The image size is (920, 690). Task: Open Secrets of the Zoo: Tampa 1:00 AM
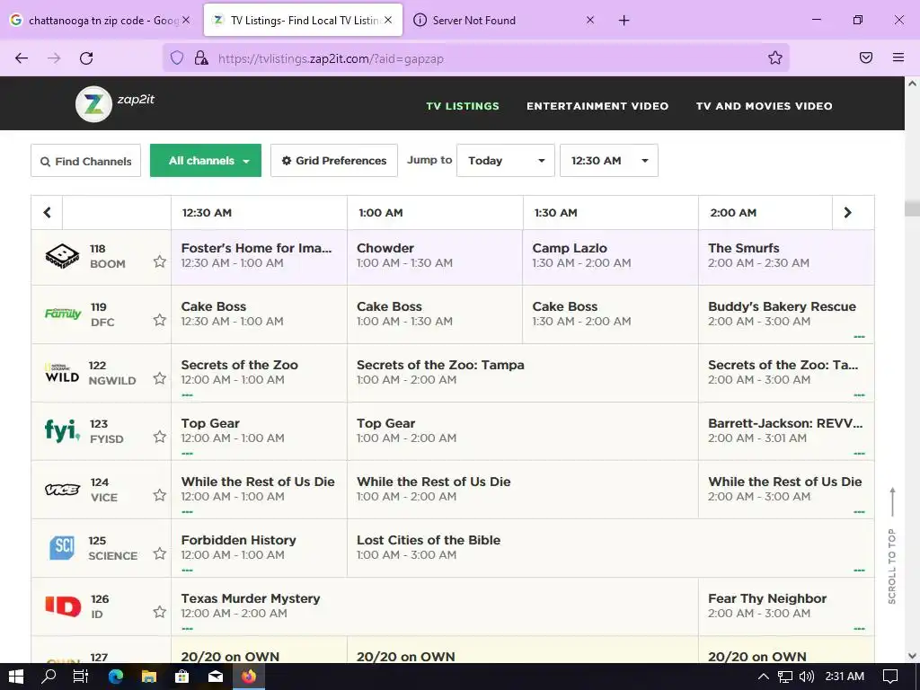[522, 373]
